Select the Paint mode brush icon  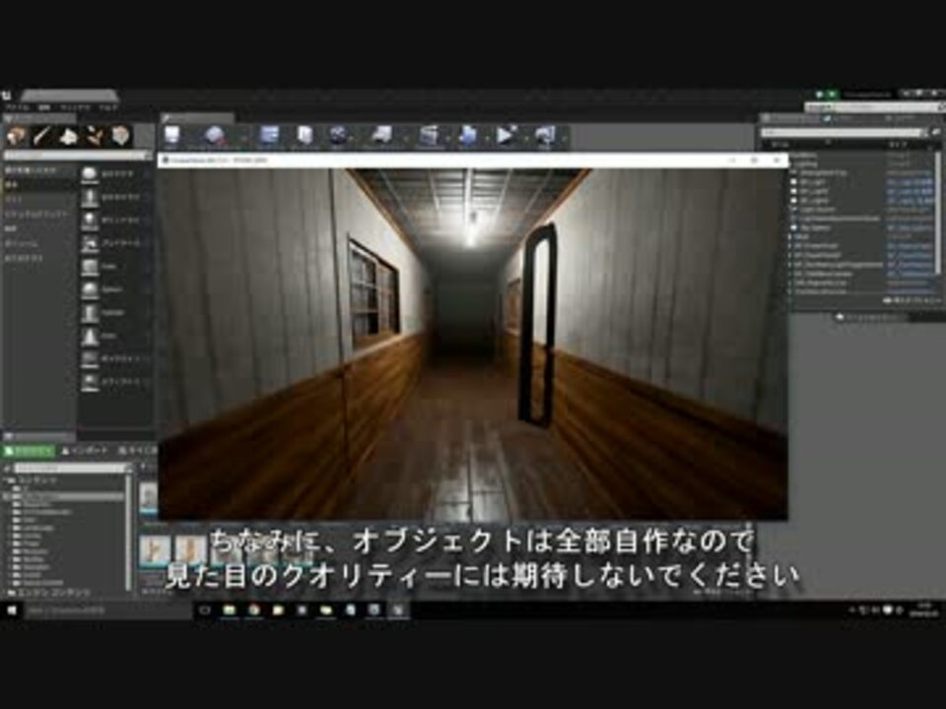point(42,136)
